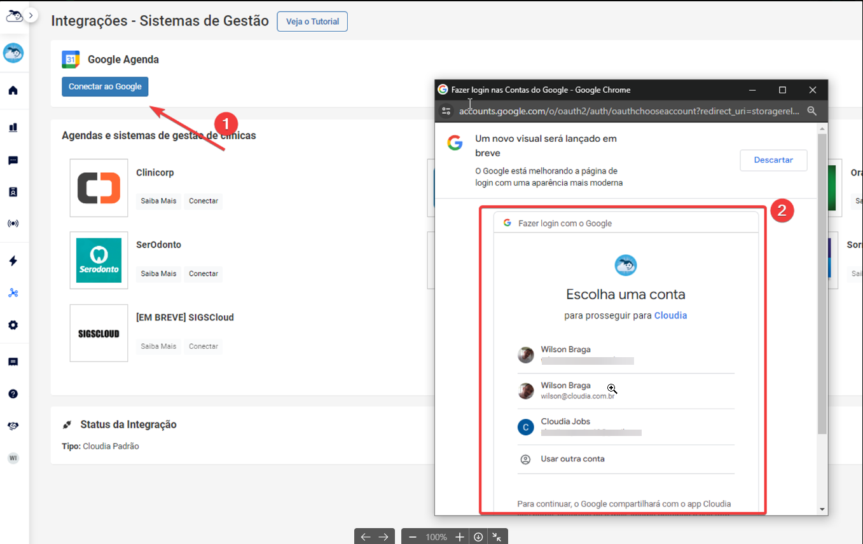Screen dimensions: 863x544
Task: Open the message box icon below settings
Action: [13, 362]
